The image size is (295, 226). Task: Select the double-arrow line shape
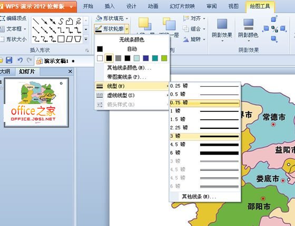pos(53,21)
